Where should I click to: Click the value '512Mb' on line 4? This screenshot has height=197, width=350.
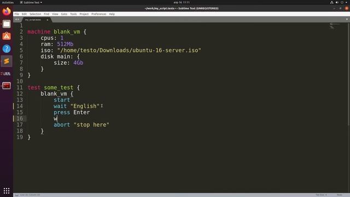[65, 44]
